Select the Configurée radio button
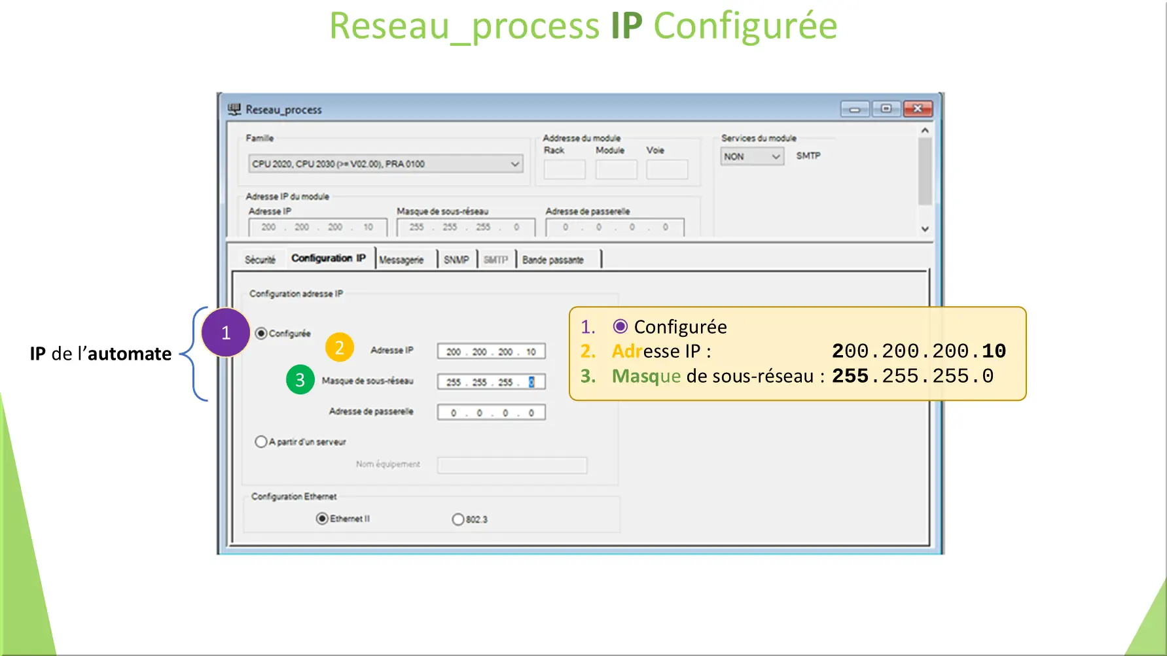 (x=260, y=333)
